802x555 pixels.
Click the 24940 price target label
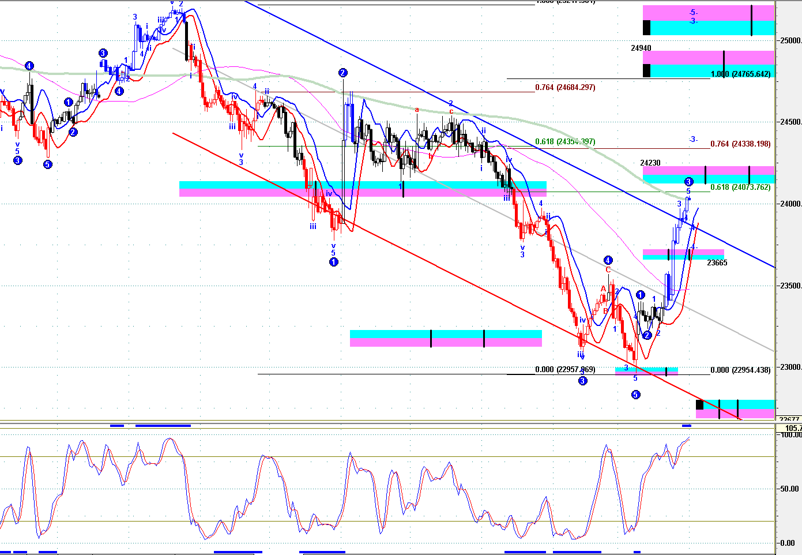pyautogui.click(x=641, y=48)
